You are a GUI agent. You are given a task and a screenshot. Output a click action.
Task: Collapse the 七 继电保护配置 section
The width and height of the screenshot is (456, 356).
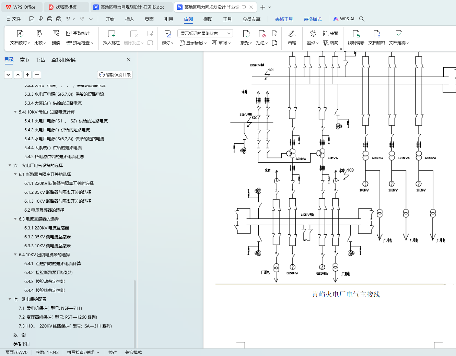click(x=10, y=299)
